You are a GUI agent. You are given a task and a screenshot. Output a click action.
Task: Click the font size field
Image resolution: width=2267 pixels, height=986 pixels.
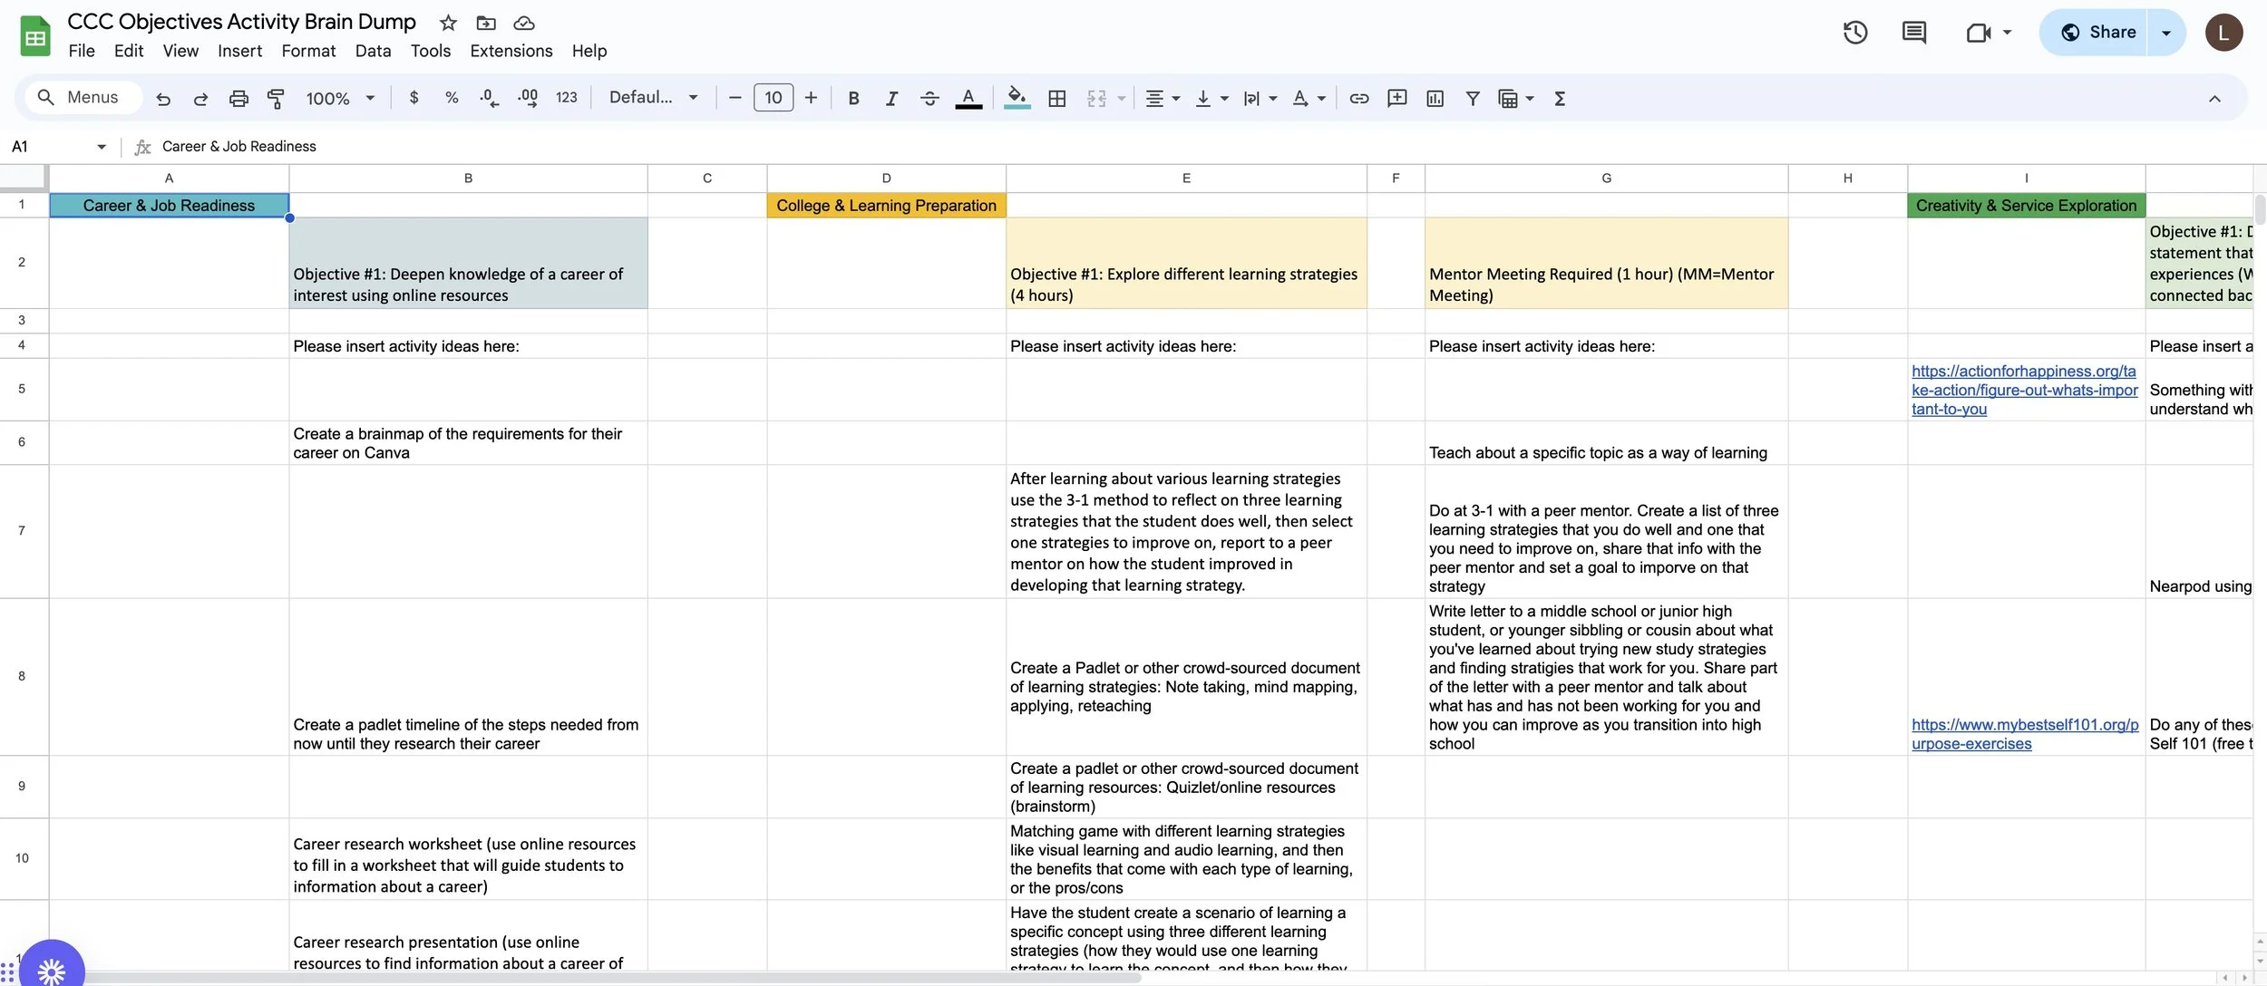coord(774,98)
